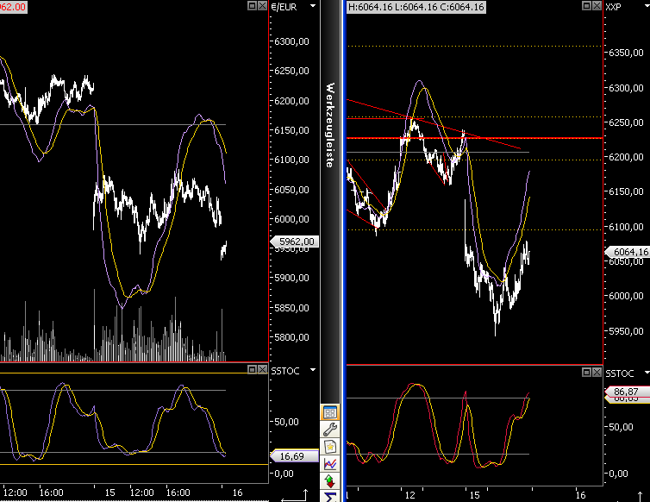Maximize the right XXP chart pane
The width and height of the screenshot is (650, 502).
pos(586,6)
